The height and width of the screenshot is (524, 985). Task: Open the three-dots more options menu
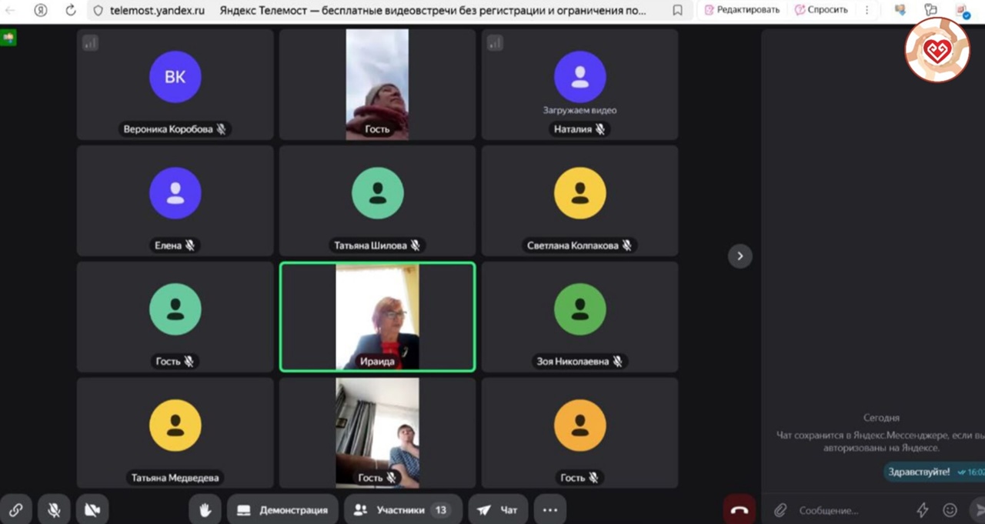click(x=549, y=509)
